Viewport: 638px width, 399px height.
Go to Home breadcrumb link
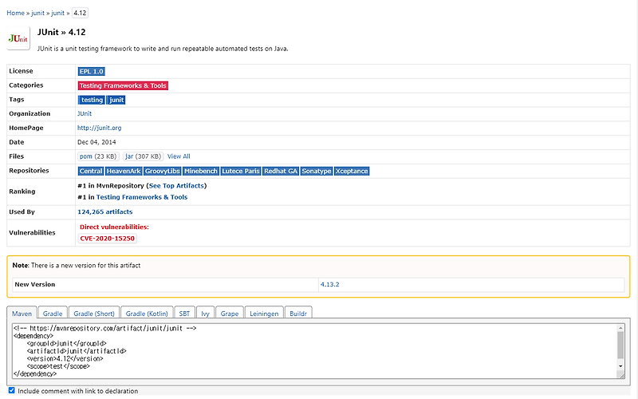[x=15, y=13]
